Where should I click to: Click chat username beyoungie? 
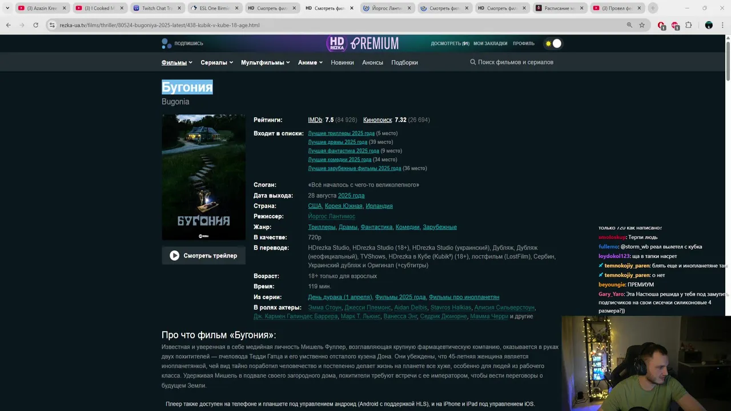[x=612, y=284]
